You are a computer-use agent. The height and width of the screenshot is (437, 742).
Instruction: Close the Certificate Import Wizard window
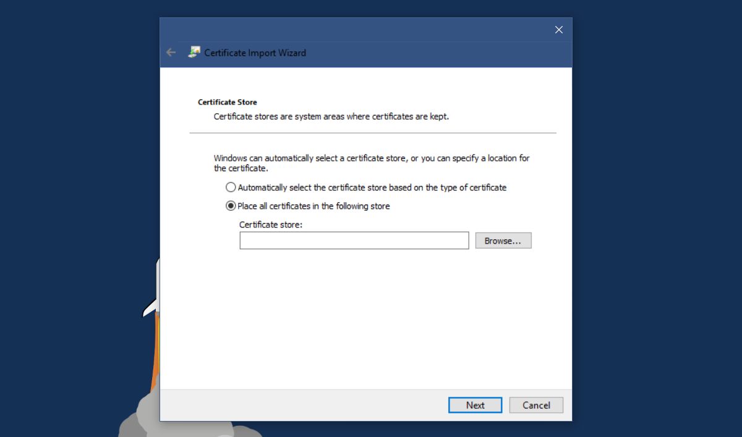(559, 30)
